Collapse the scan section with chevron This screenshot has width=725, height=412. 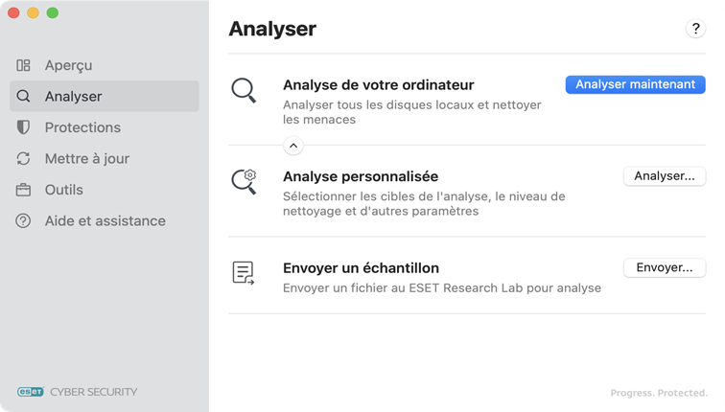(x=293, y=146)
